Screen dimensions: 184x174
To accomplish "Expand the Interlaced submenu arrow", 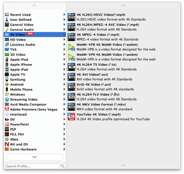I will pyautogui.click(x=64, y=114).
